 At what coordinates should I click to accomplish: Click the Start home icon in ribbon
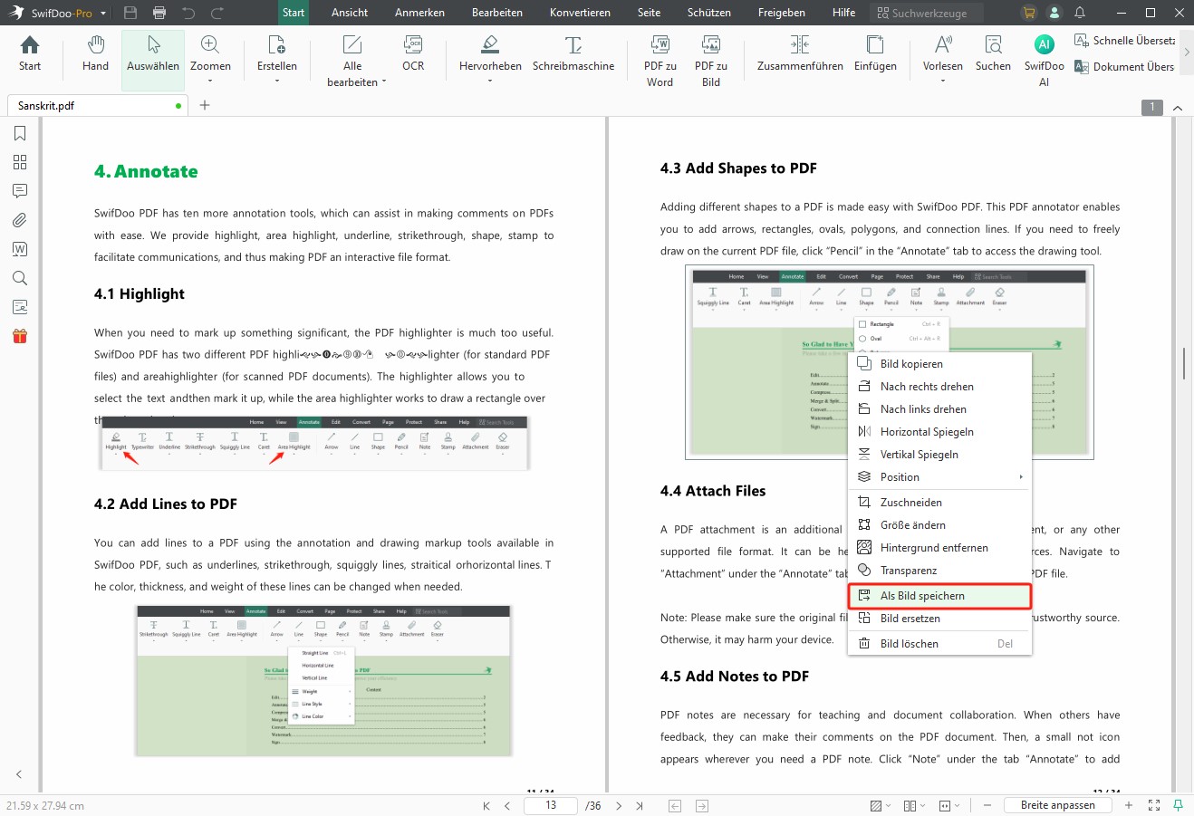tap(30, 54)
